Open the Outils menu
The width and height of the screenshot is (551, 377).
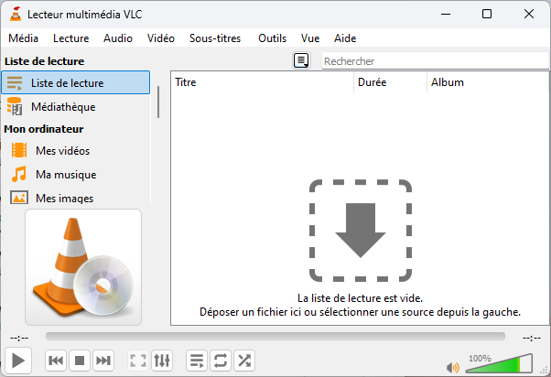coord(273,38)
